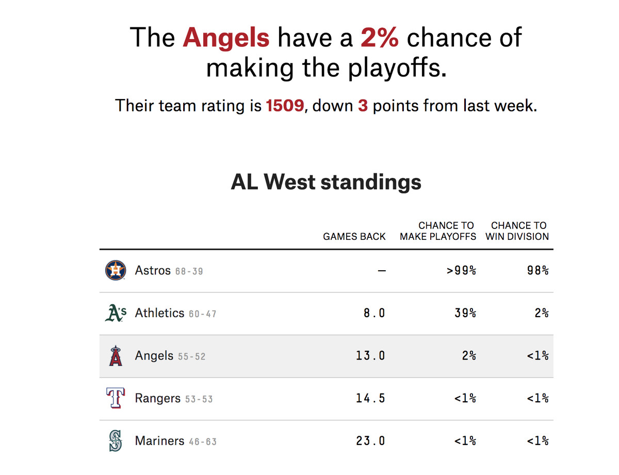Click the 1509 team rating number

[x=284, y=106]
